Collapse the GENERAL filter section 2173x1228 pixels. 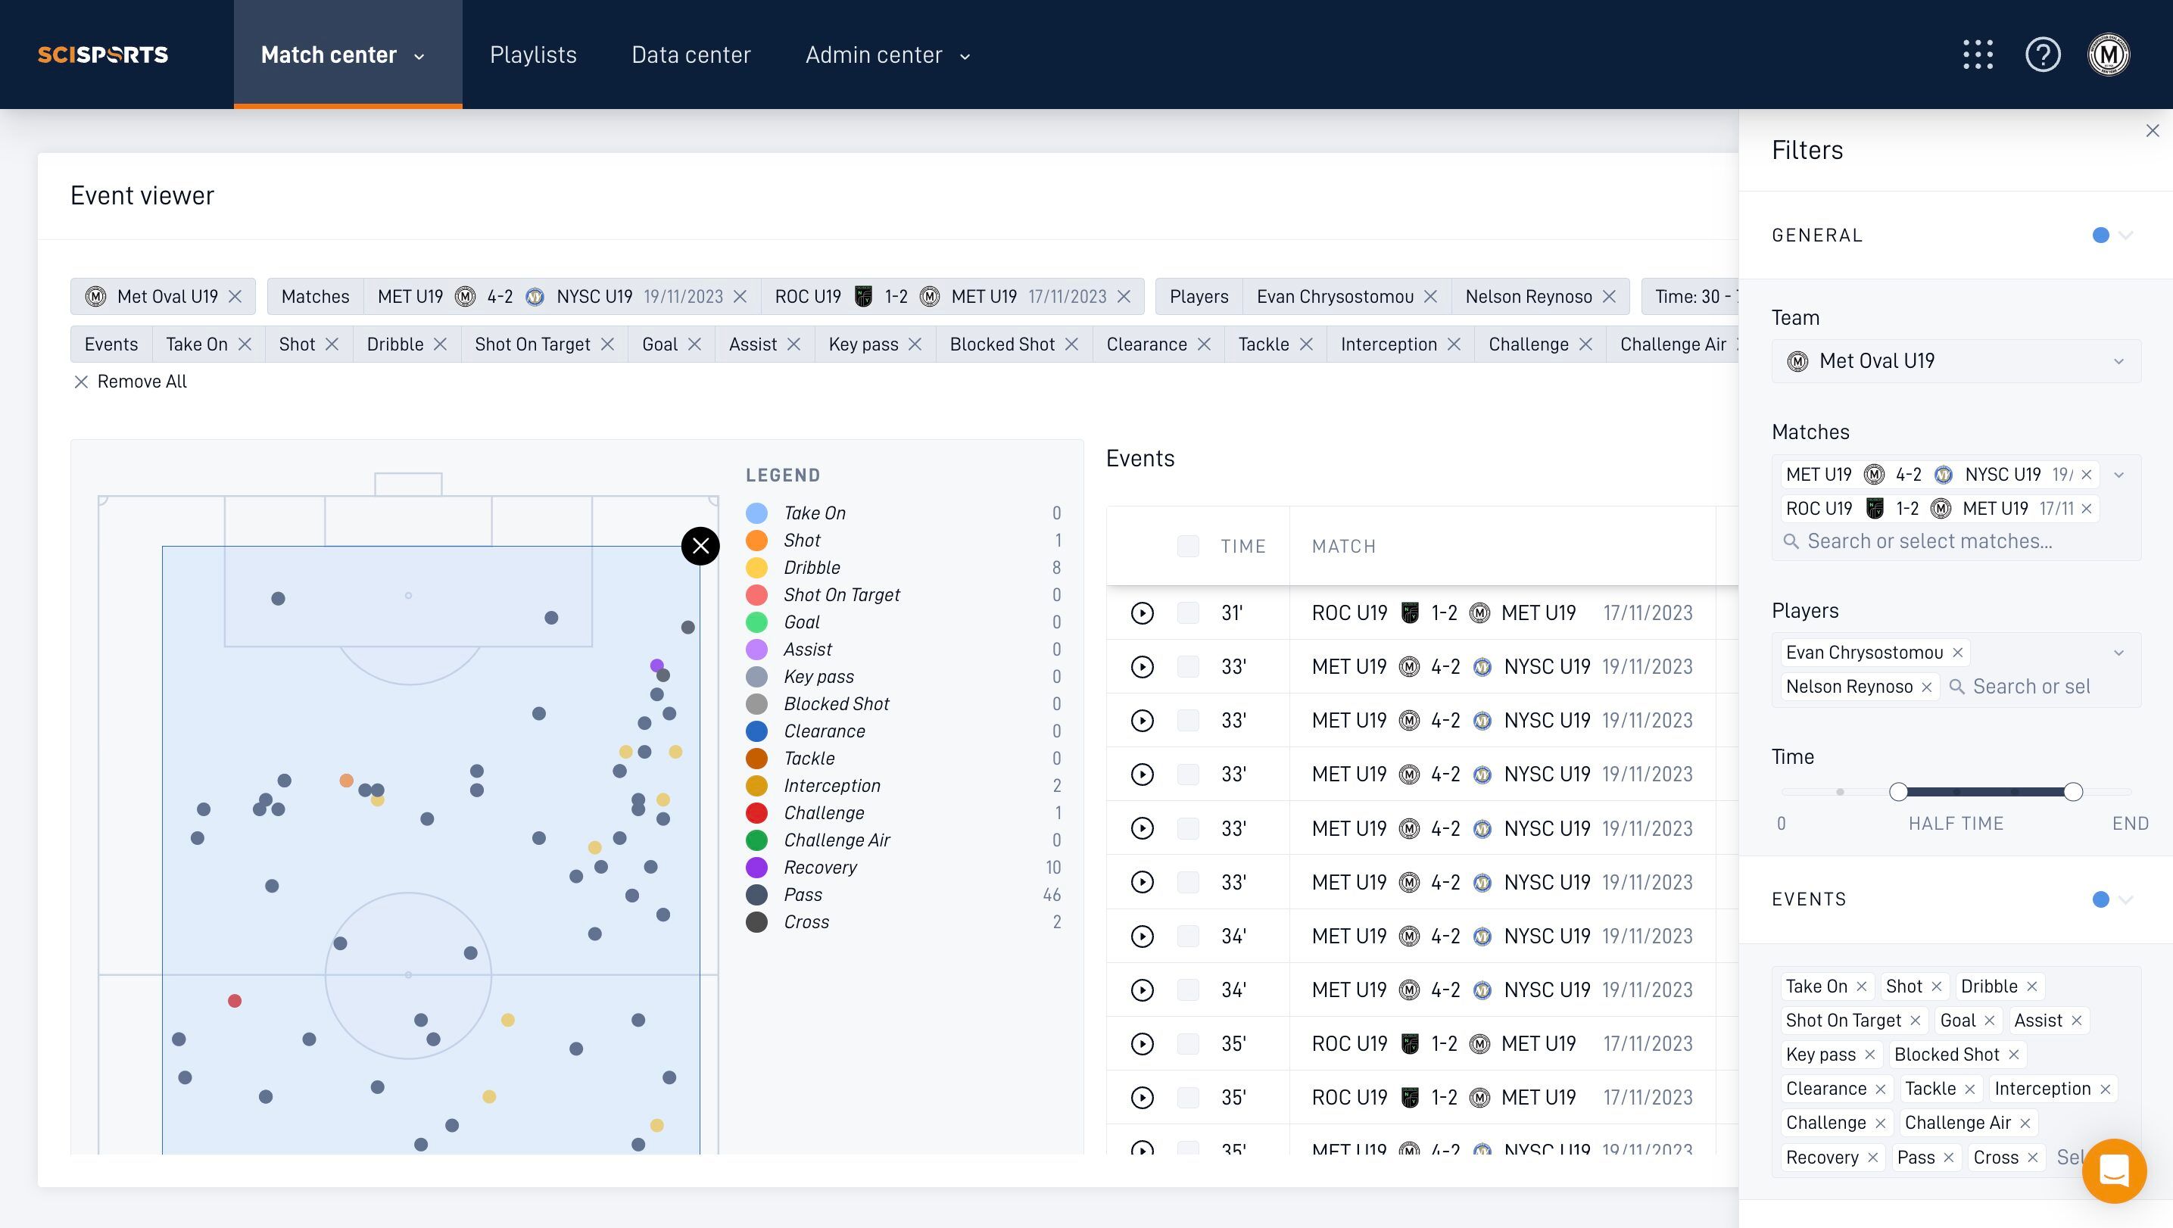pos(2125,235)
